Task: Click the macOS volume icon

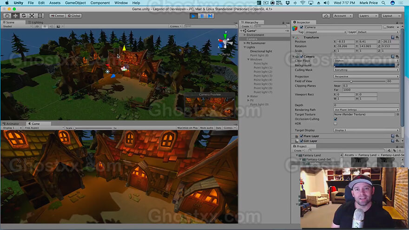Action: tap(326, 3)
